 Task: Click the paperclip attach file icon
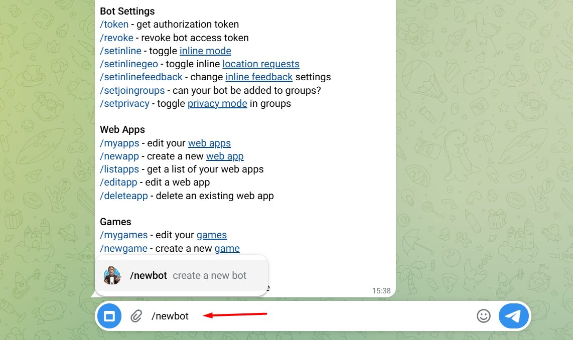click(136, 316)
